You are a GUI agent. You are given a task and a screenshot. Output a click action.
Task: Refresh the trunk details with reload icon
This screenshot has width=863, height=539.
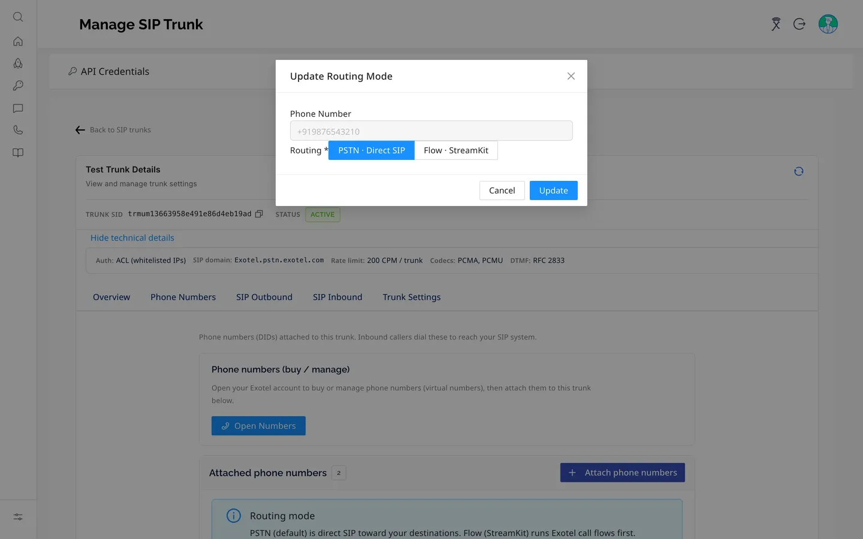pos(799,171)
